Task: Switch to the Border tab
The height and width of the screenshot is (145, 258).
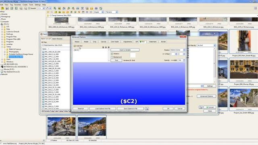Action: tap(163, 42)
